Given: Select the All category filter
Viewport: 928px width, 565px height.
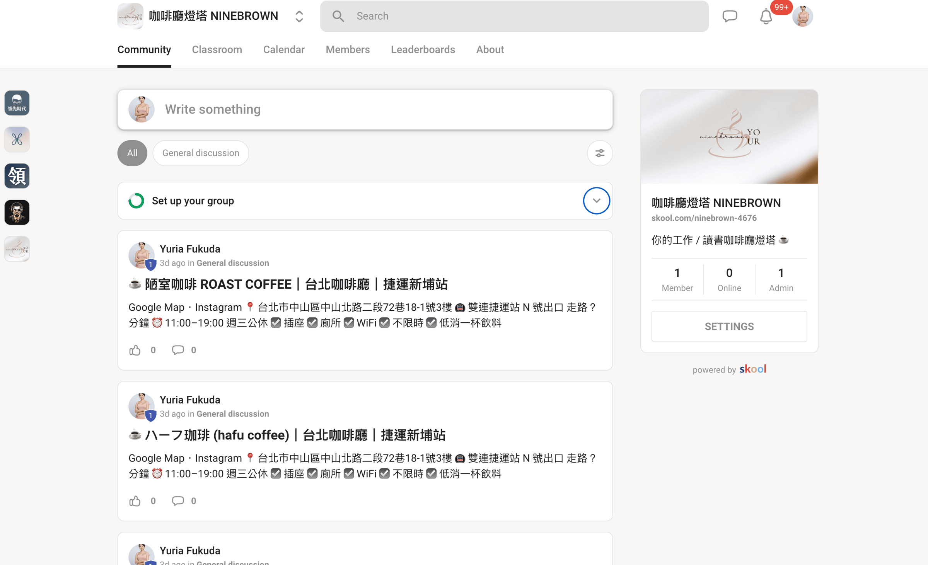Looking at the screenshot, I should click(132, 153).
